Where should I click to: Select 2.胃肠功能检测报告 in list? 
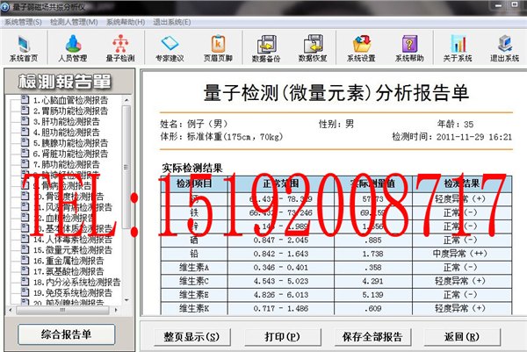pos(70,111)
